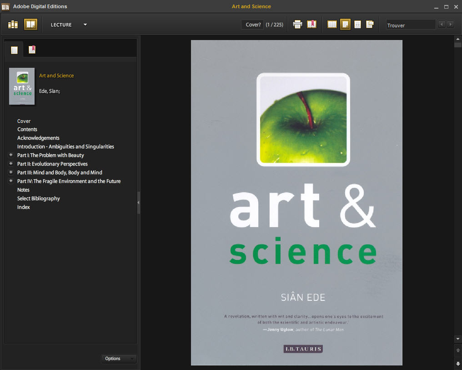Viewport: 462px width, 370px height.
Task: Minimize the Adobe Digital Editions window
Action: click(x=437, y=7)
